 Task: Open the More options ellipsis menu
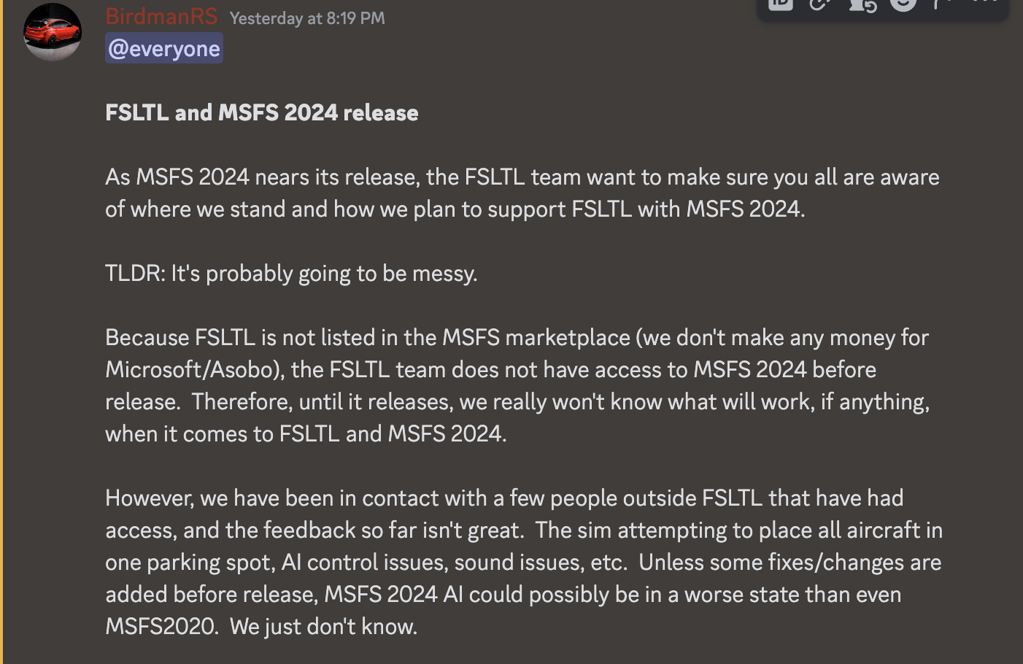(984, 4)
